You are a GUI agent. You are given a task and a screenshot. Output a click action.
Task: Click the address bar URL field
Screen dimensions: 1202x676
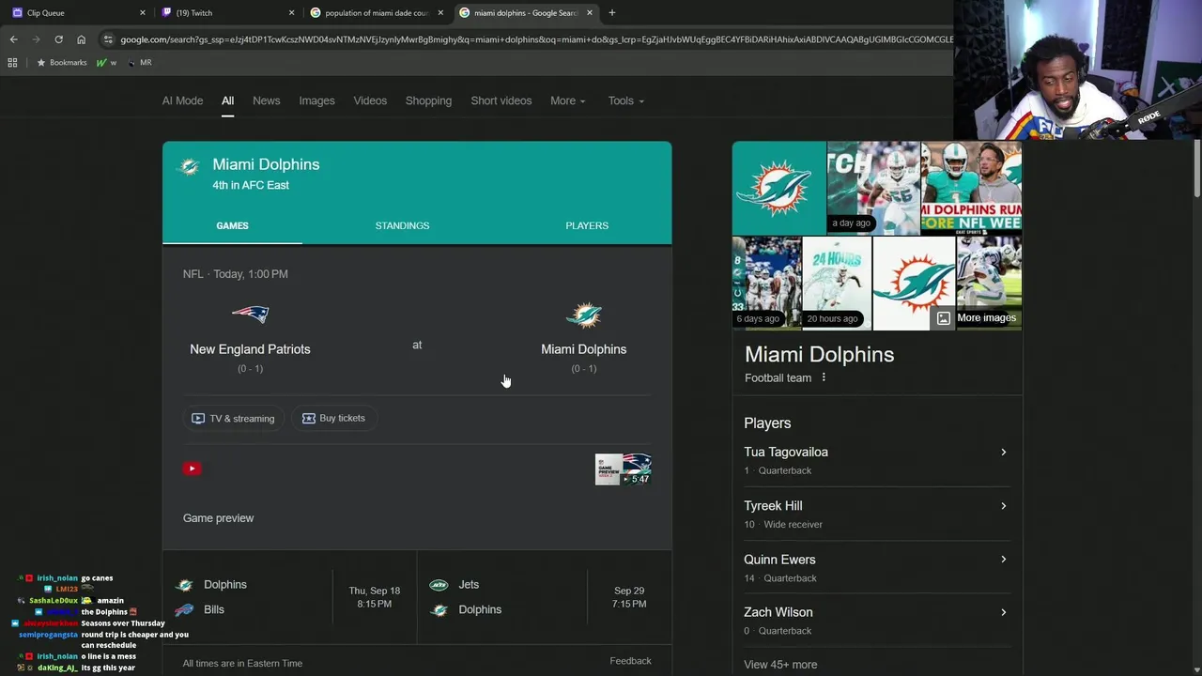[535, 39]
